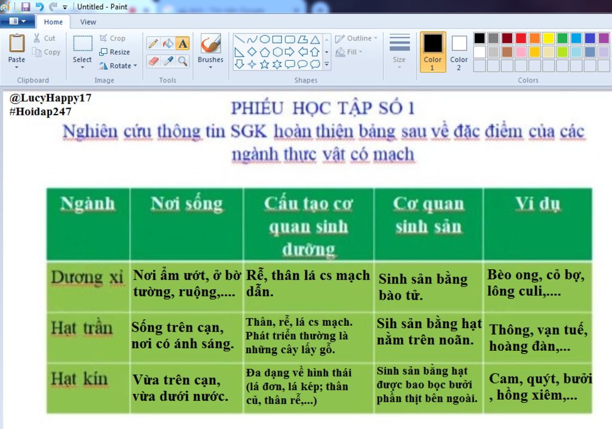Click the Save icon in title bar

(x=26, y=7)
